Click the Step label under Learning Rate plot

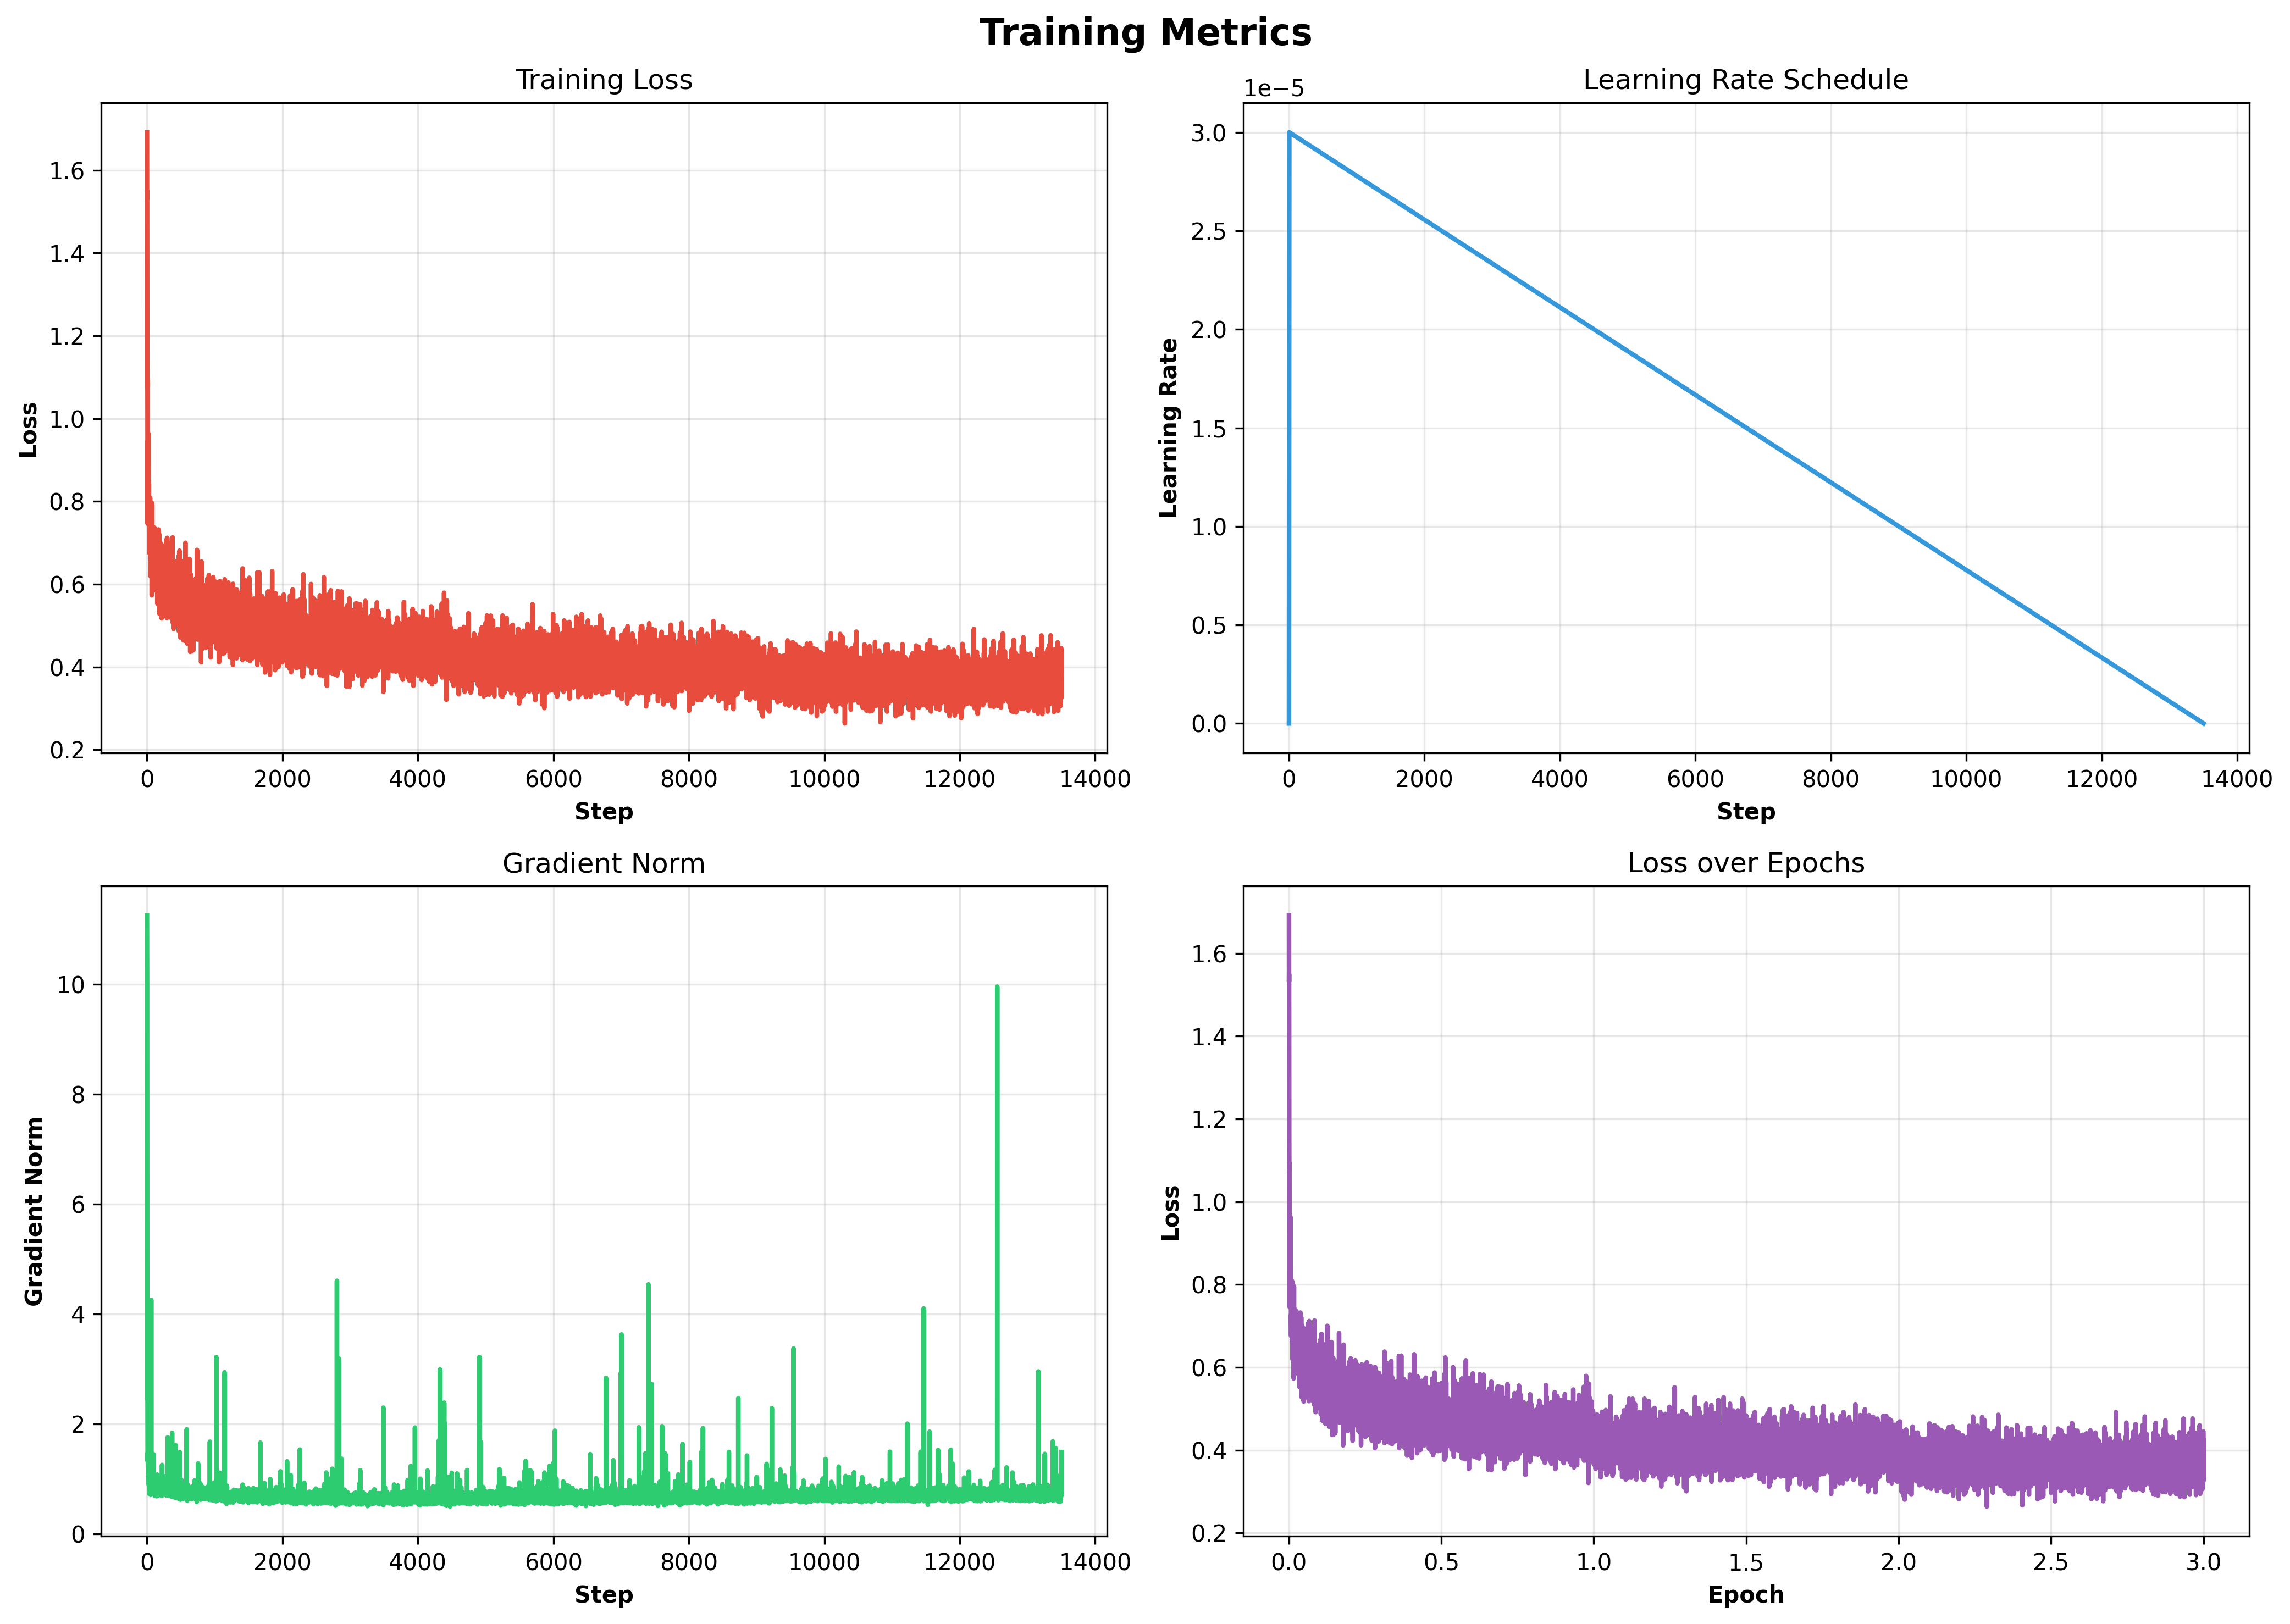(1745, 811)
